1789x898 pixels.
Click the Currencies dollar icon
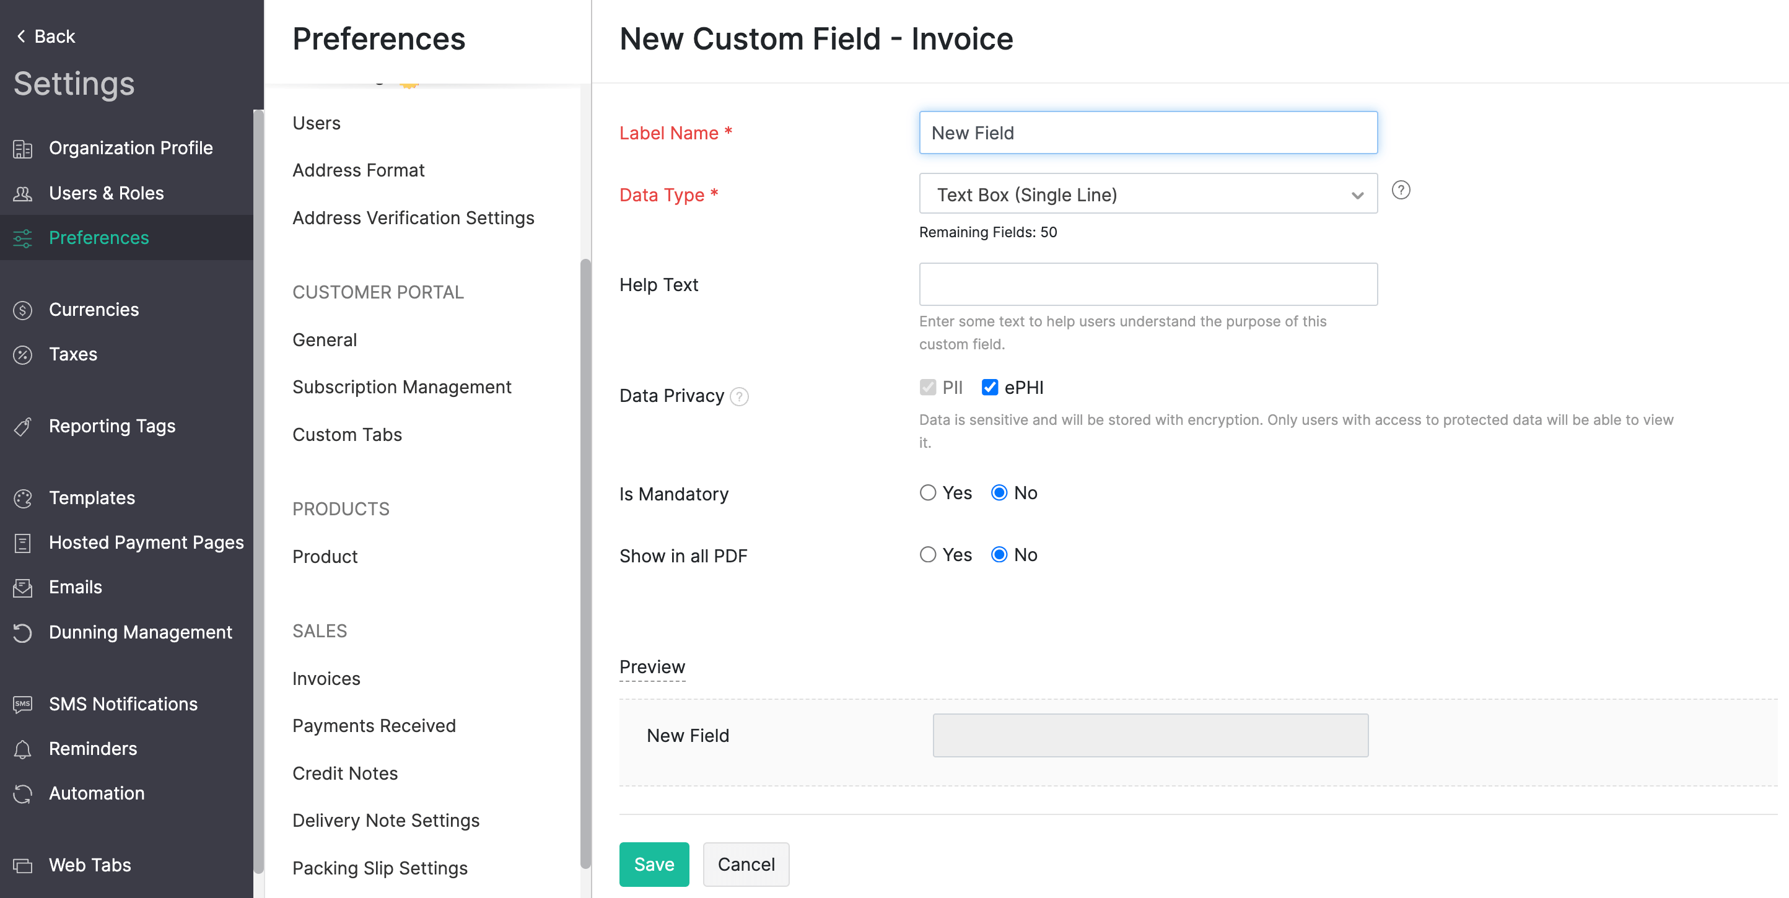(22, 310)
